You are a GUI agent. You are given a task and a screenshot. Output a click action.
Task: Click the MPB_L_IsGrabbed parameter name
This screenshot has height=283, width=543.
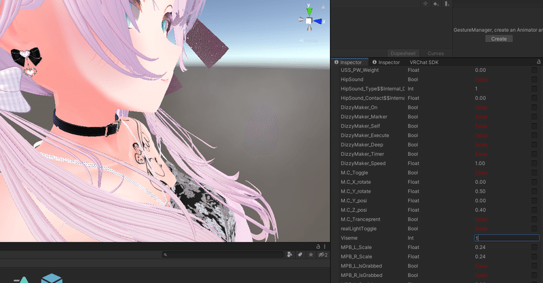tap(361, 266)
